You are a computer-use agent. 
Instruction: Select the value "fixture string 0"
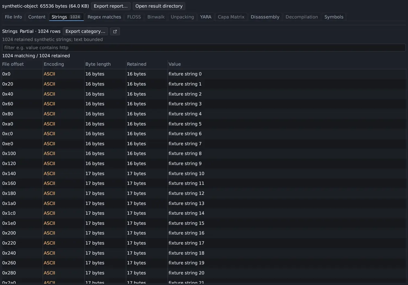[x=185, y=74]
